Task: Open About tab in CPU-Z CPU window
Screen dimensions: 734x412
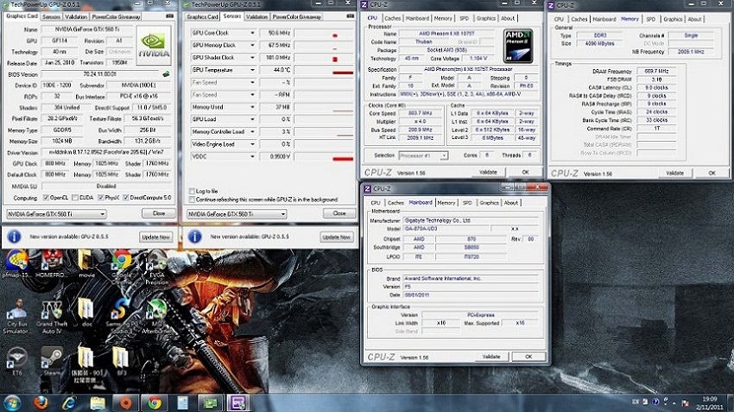Action: (508, 18)
